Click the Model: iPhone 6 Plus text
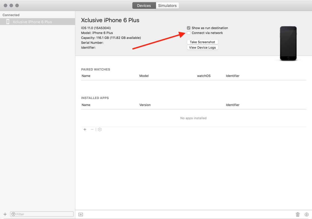This screenshot has width=312, height=219. click(97, 33)
